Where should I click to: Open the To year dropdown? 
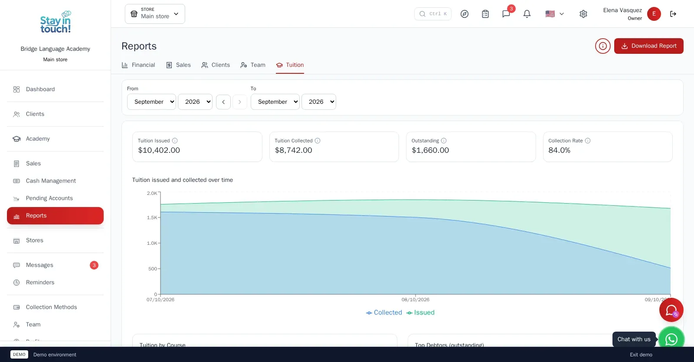[x=319, y=102]
